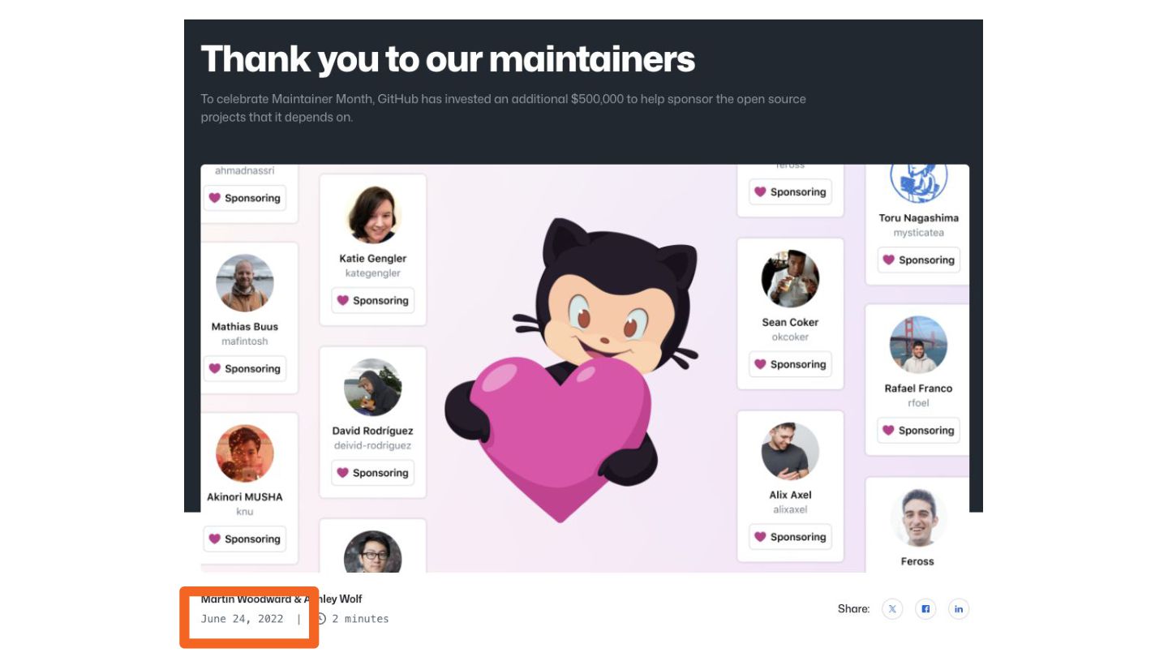Click Katie Gengler's profile avatar
The width and height of the screenshot is (1168, 657).
(x=373, y=215)
